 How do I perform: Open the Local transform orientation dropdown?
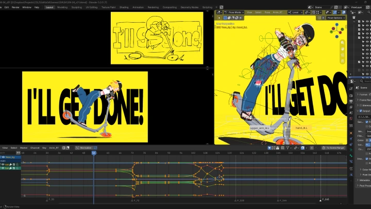tap(295, 12)
